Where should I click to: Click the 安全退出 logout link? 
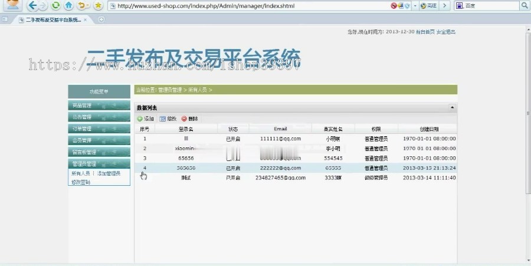(x=445, y=32)
